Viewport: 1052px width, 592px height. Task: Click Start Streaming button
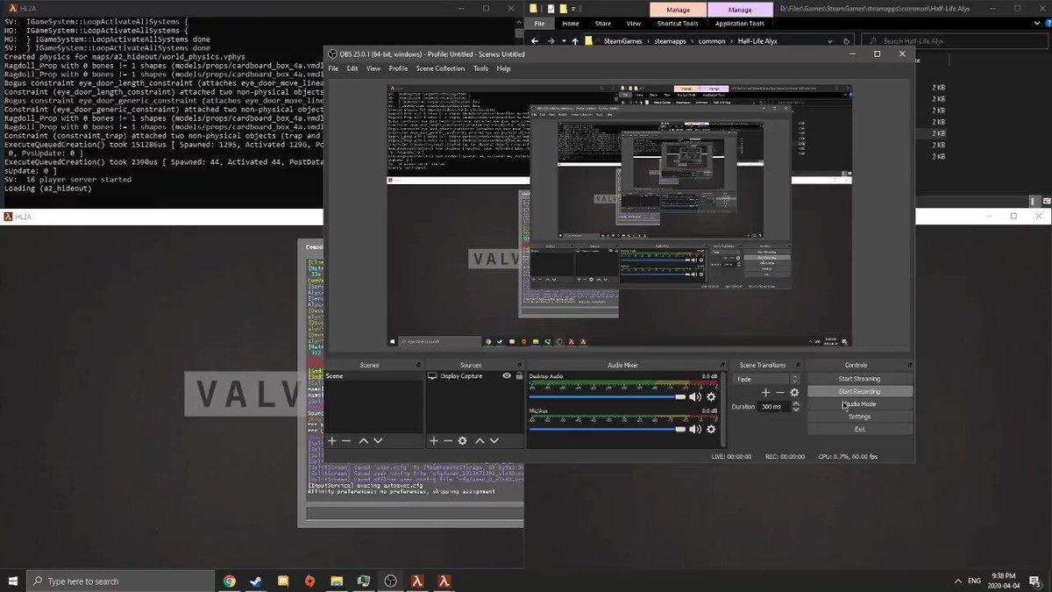pos(859,379)
